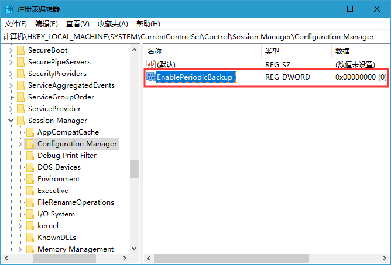Collapse the Session Manager tree node
This screenshot has width=391, height=265.
tap(11, 121)
